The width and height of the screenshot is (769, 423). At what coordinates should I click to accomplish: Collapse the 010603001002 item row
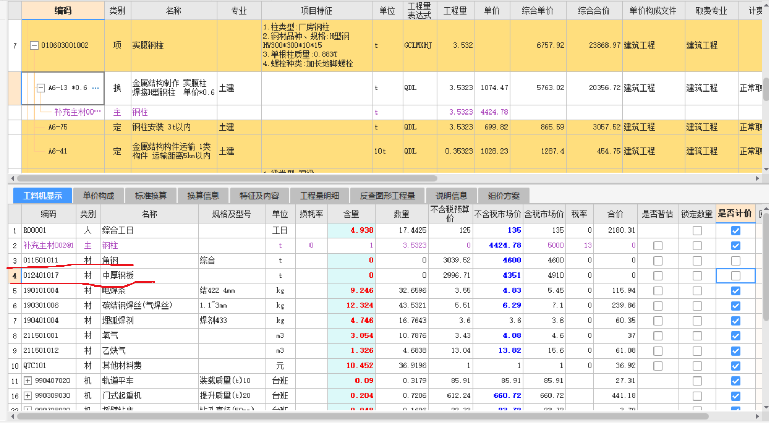35,45
